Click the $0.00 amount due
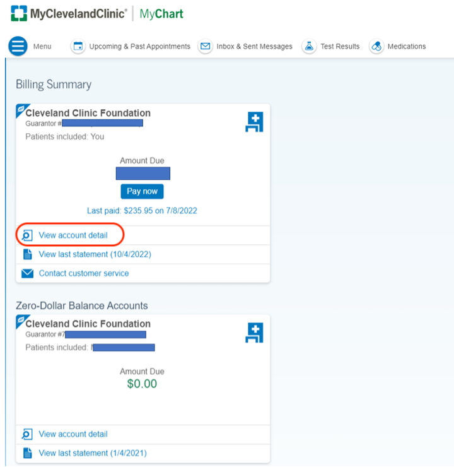454x467 pixels. [142, 384]
